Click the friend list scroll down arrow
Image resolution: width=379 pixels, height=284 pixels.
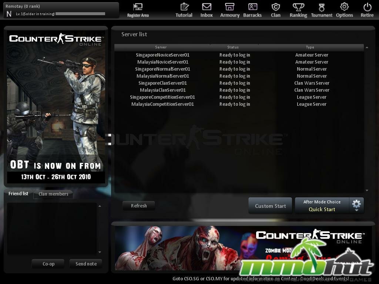coord(100,252)
